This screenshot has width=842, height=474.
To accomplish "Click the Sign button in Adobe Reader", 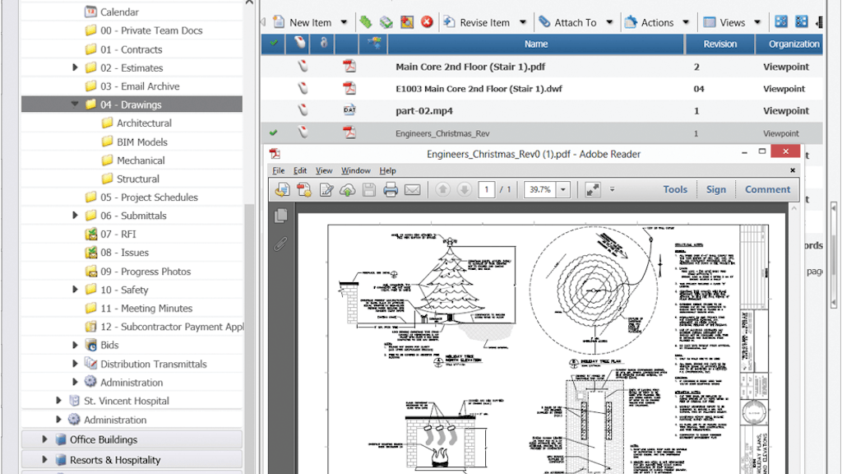I will [x=715, y=189].
